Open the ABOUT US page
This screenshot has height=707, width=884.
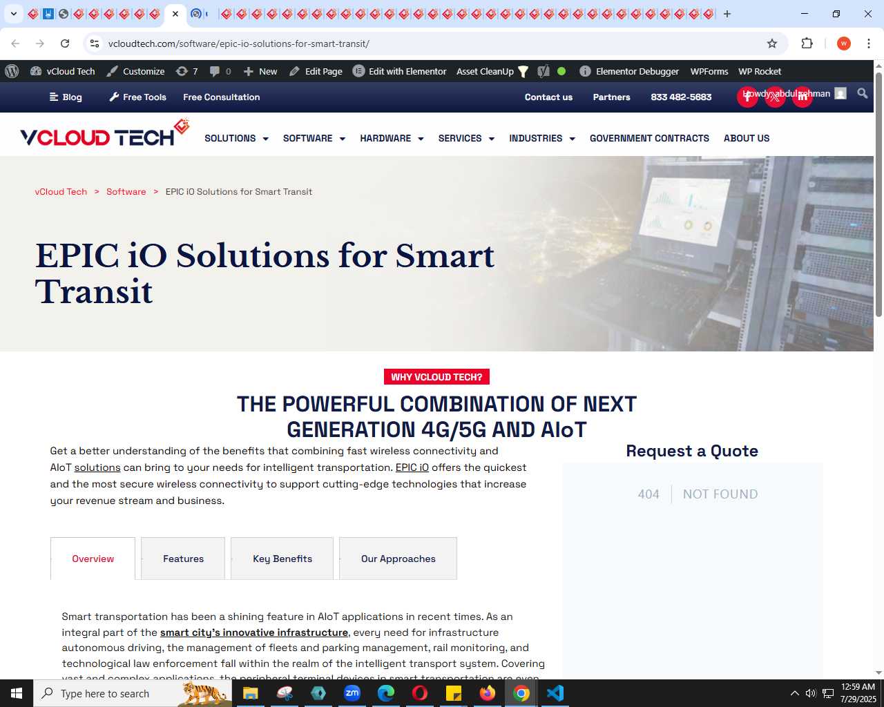click(747, 138)
